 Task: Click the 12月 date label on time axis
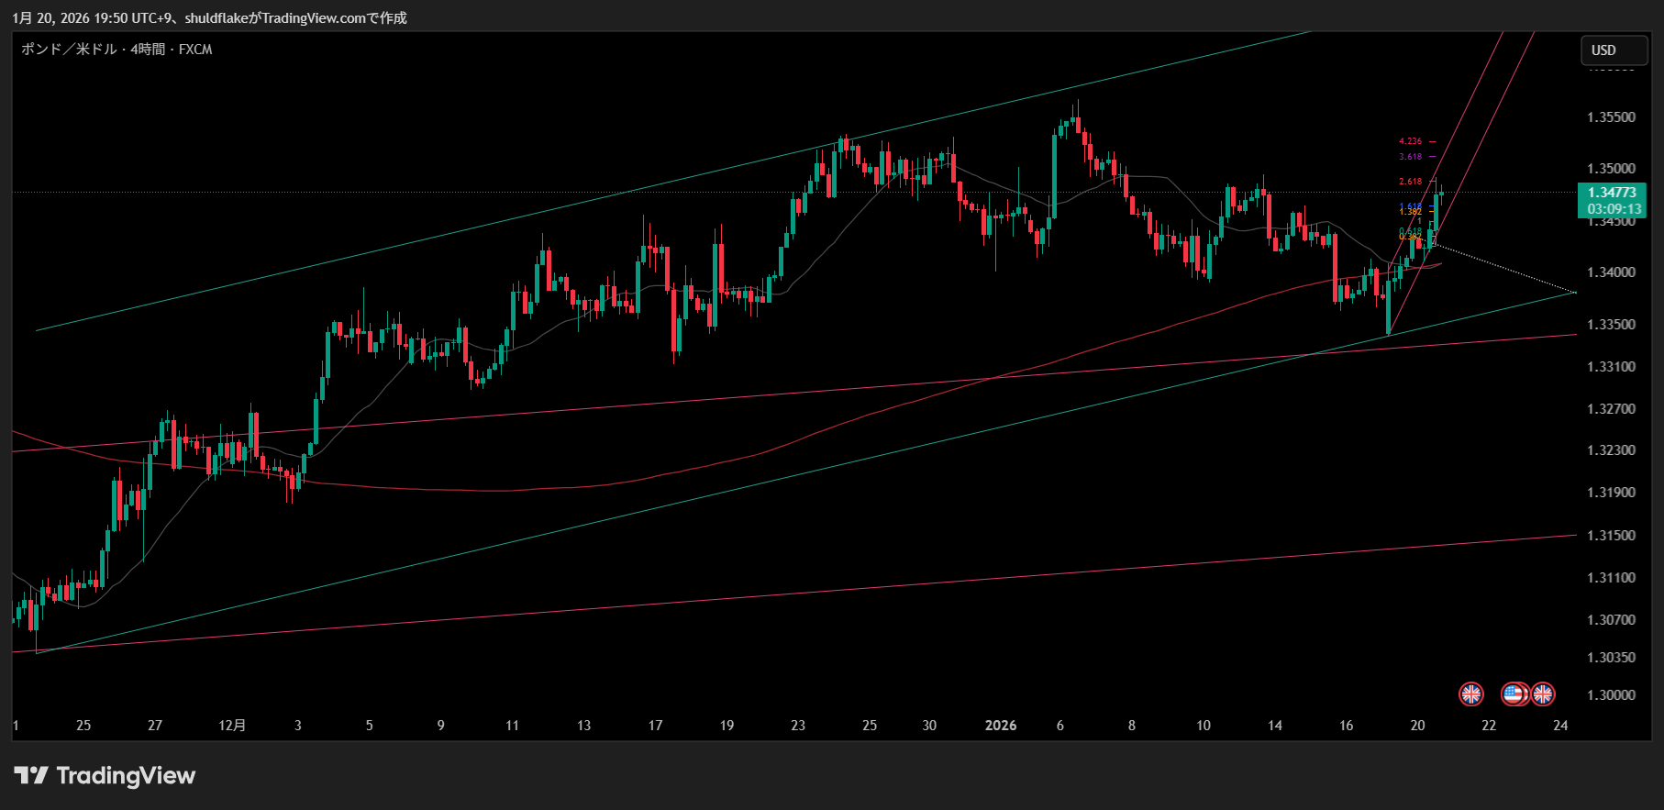pyautogui.click(x=232, y=726)
